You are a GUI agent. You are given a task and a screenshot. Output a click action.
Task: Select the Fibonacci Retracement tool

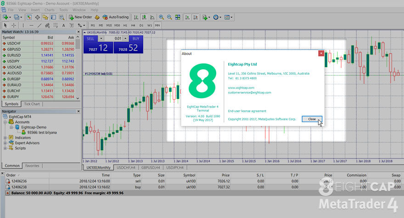click(x=56, y=25)
